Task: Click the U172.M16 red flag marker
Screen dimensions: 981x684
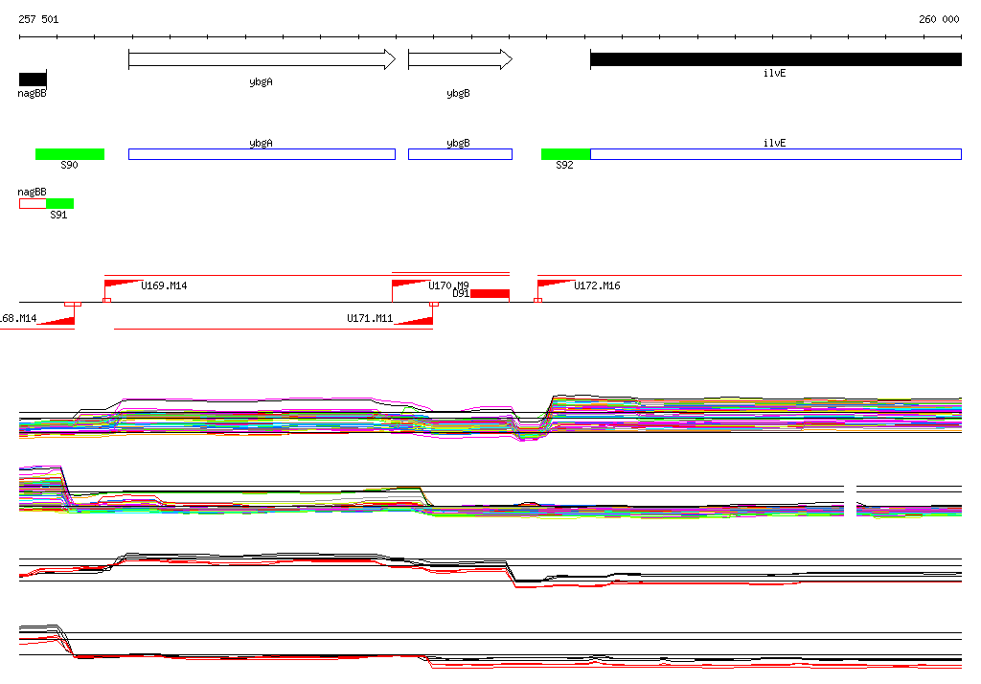Action: pos(556,284)
